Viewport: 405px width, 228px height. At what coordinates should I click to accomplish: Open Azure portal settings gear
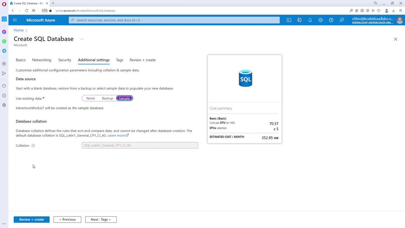(321, 20)
